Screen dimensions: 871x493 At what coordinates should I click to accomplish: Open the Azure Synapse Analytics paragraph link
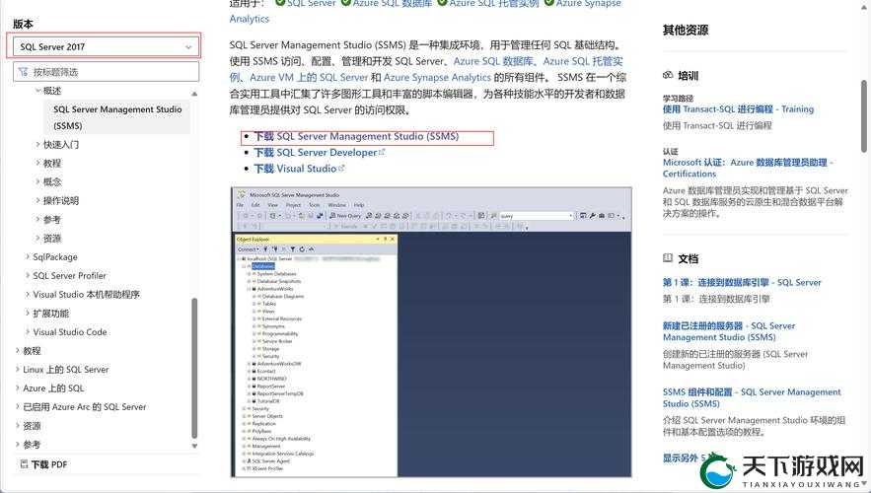click(x=437, y=77)
